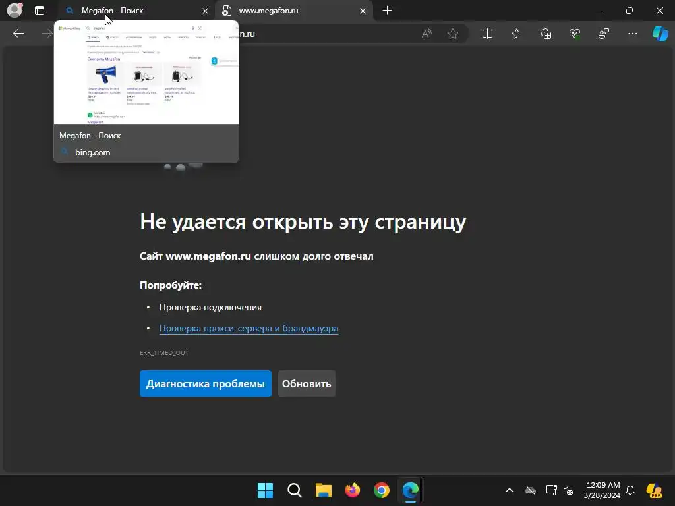Click the address bar URL field
Screen dimensions: 675x506
click(x=327, y=34)
